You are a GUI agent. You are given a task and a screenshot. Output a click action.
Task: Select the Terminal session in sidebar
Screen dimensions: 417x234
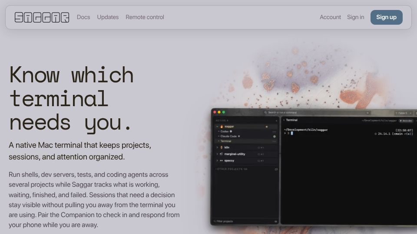click(246, 141)
